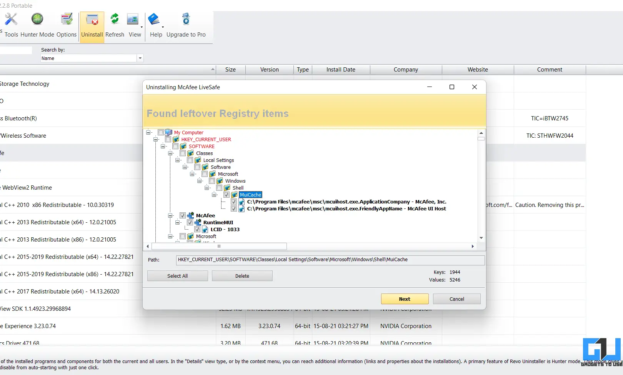Refresh the installed programs list
Image resolution: width=623 pixels, height=375 pixels.
115,25
